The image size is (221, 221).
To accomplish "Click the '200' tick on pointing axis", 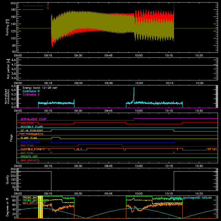I will coord(13,3).
